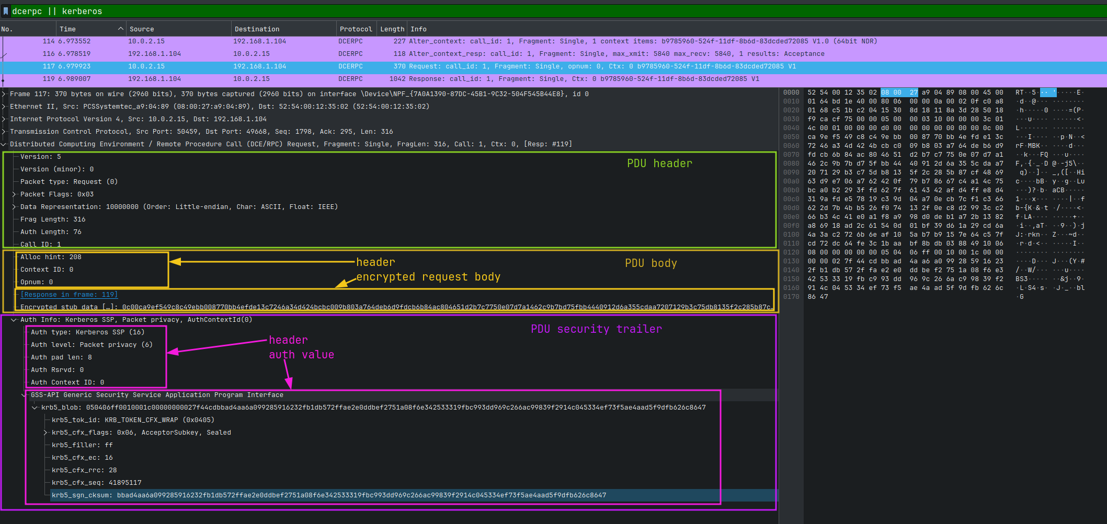Click the Protocol column header
This screenshot has width=1107, height=524.
(x=356, y=29)
